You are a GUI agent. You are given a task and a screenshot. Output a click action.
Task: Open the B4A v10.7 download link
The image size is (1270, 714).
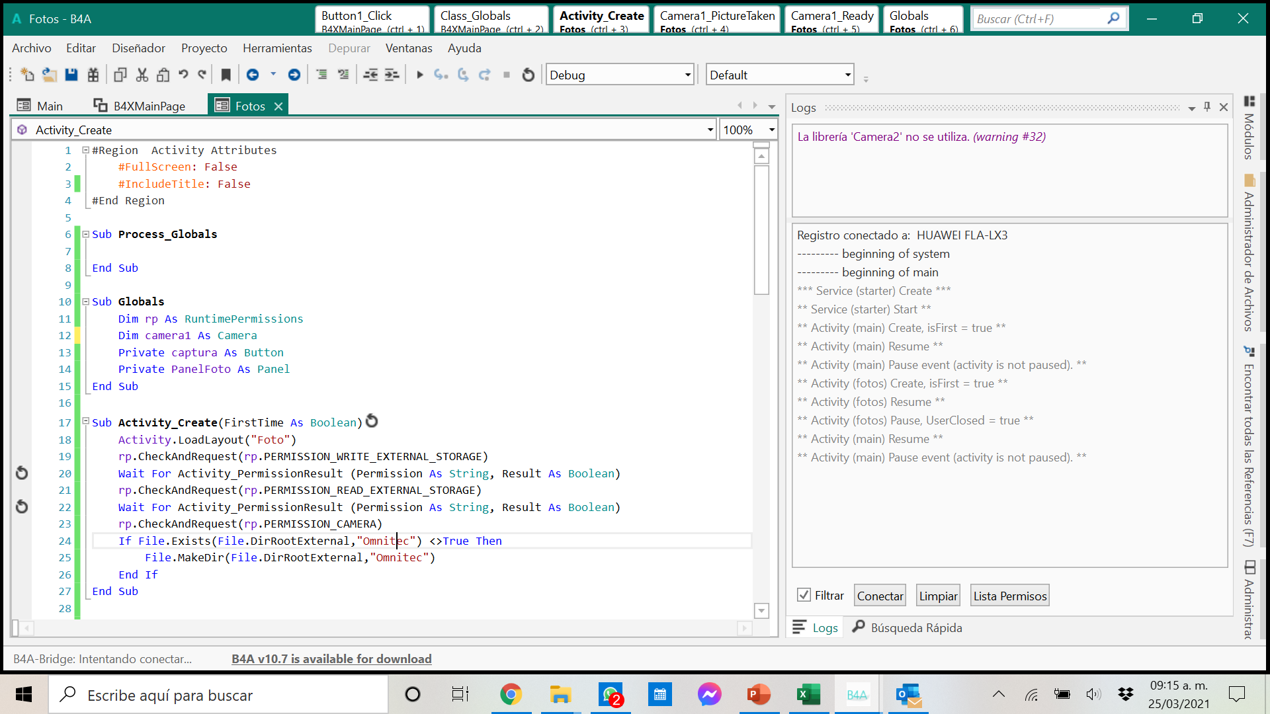(x=331, y=658)
